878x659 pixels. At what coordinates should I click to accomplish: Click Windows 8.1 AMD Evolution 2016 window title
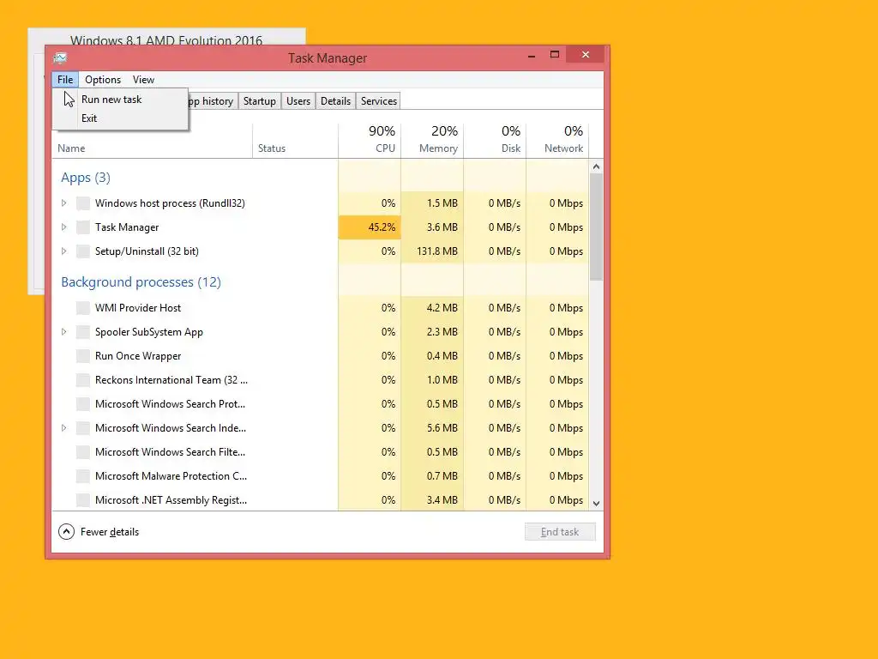166,39
